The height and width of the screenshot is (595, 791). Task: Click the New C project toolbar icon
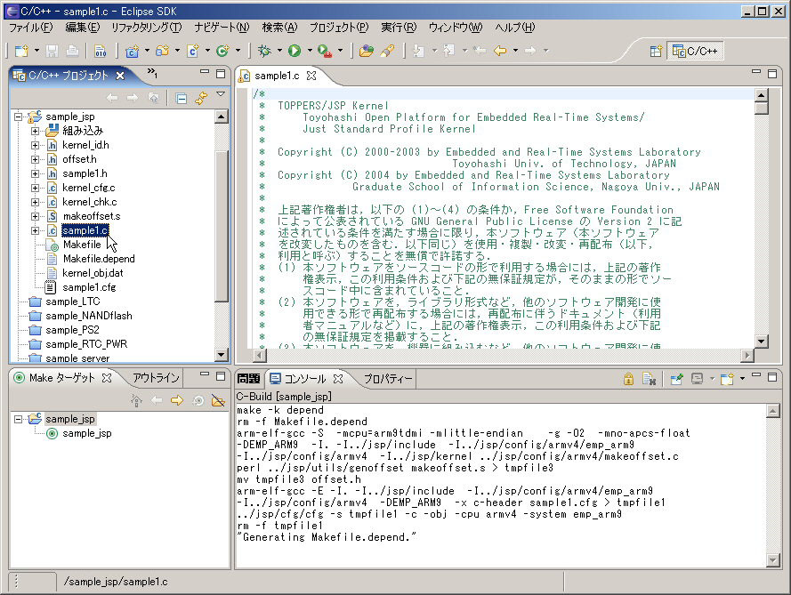[x=133, y=51]
